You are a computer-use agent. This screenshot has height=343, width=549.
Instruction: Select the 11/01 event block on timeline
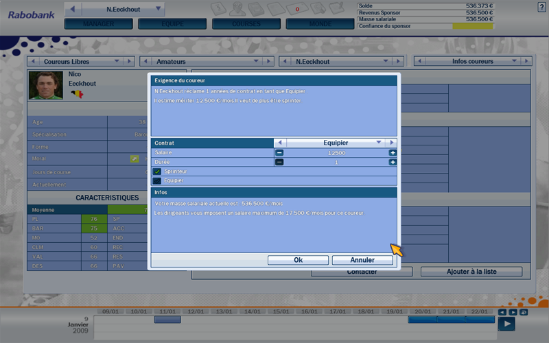[167, 319]
